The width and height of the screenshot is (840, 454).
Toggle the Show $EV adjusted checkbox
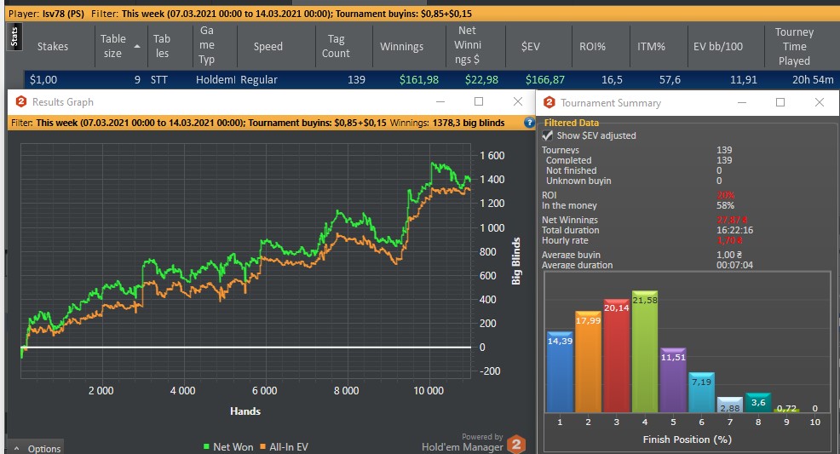[548, 135]
